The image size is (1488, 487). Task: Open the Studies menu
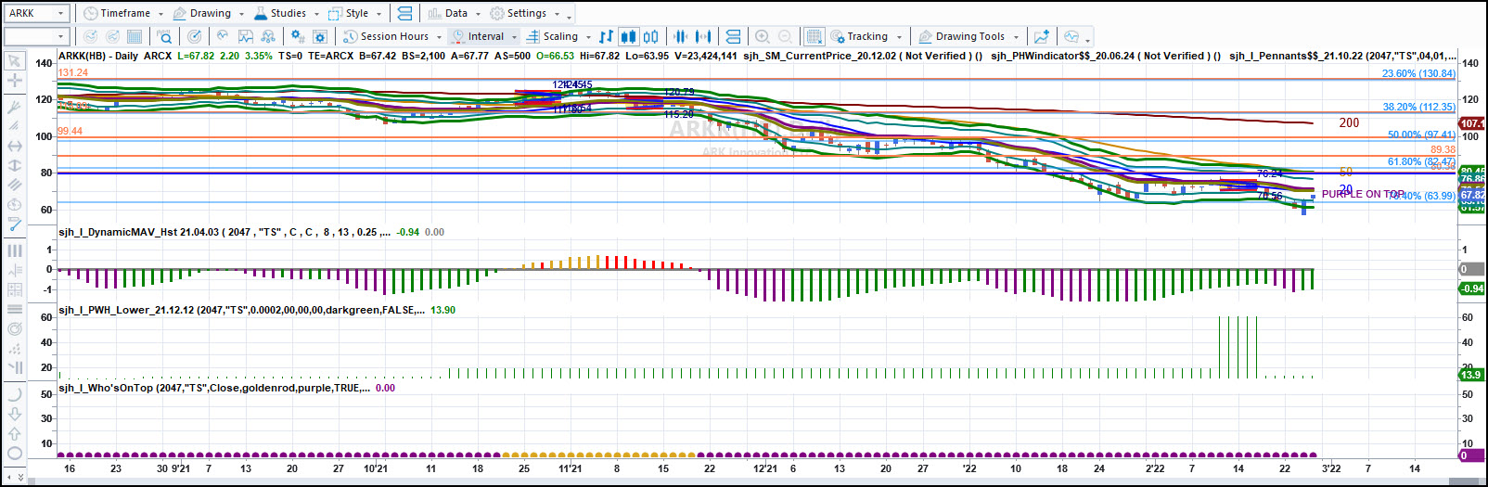coord(286,13)
